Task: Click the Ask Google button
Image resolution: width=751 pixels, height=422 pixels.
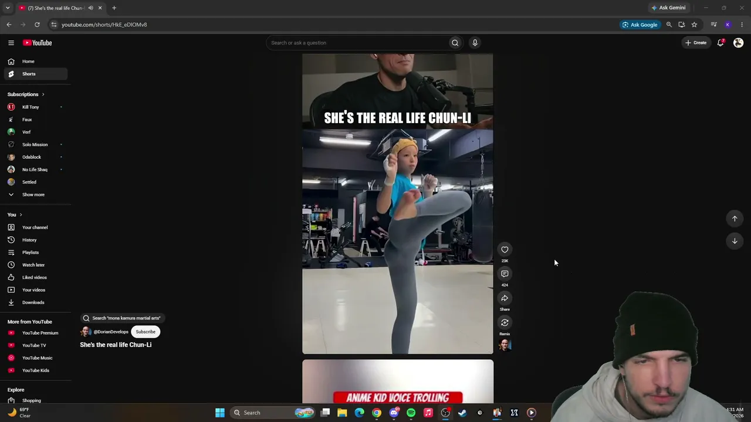Action: [x=640, y=25]
